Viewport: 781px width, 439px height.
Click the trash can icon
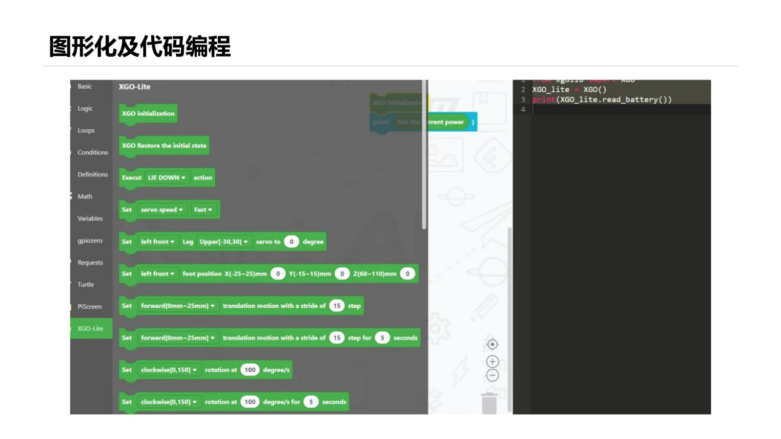pos(489,403)
